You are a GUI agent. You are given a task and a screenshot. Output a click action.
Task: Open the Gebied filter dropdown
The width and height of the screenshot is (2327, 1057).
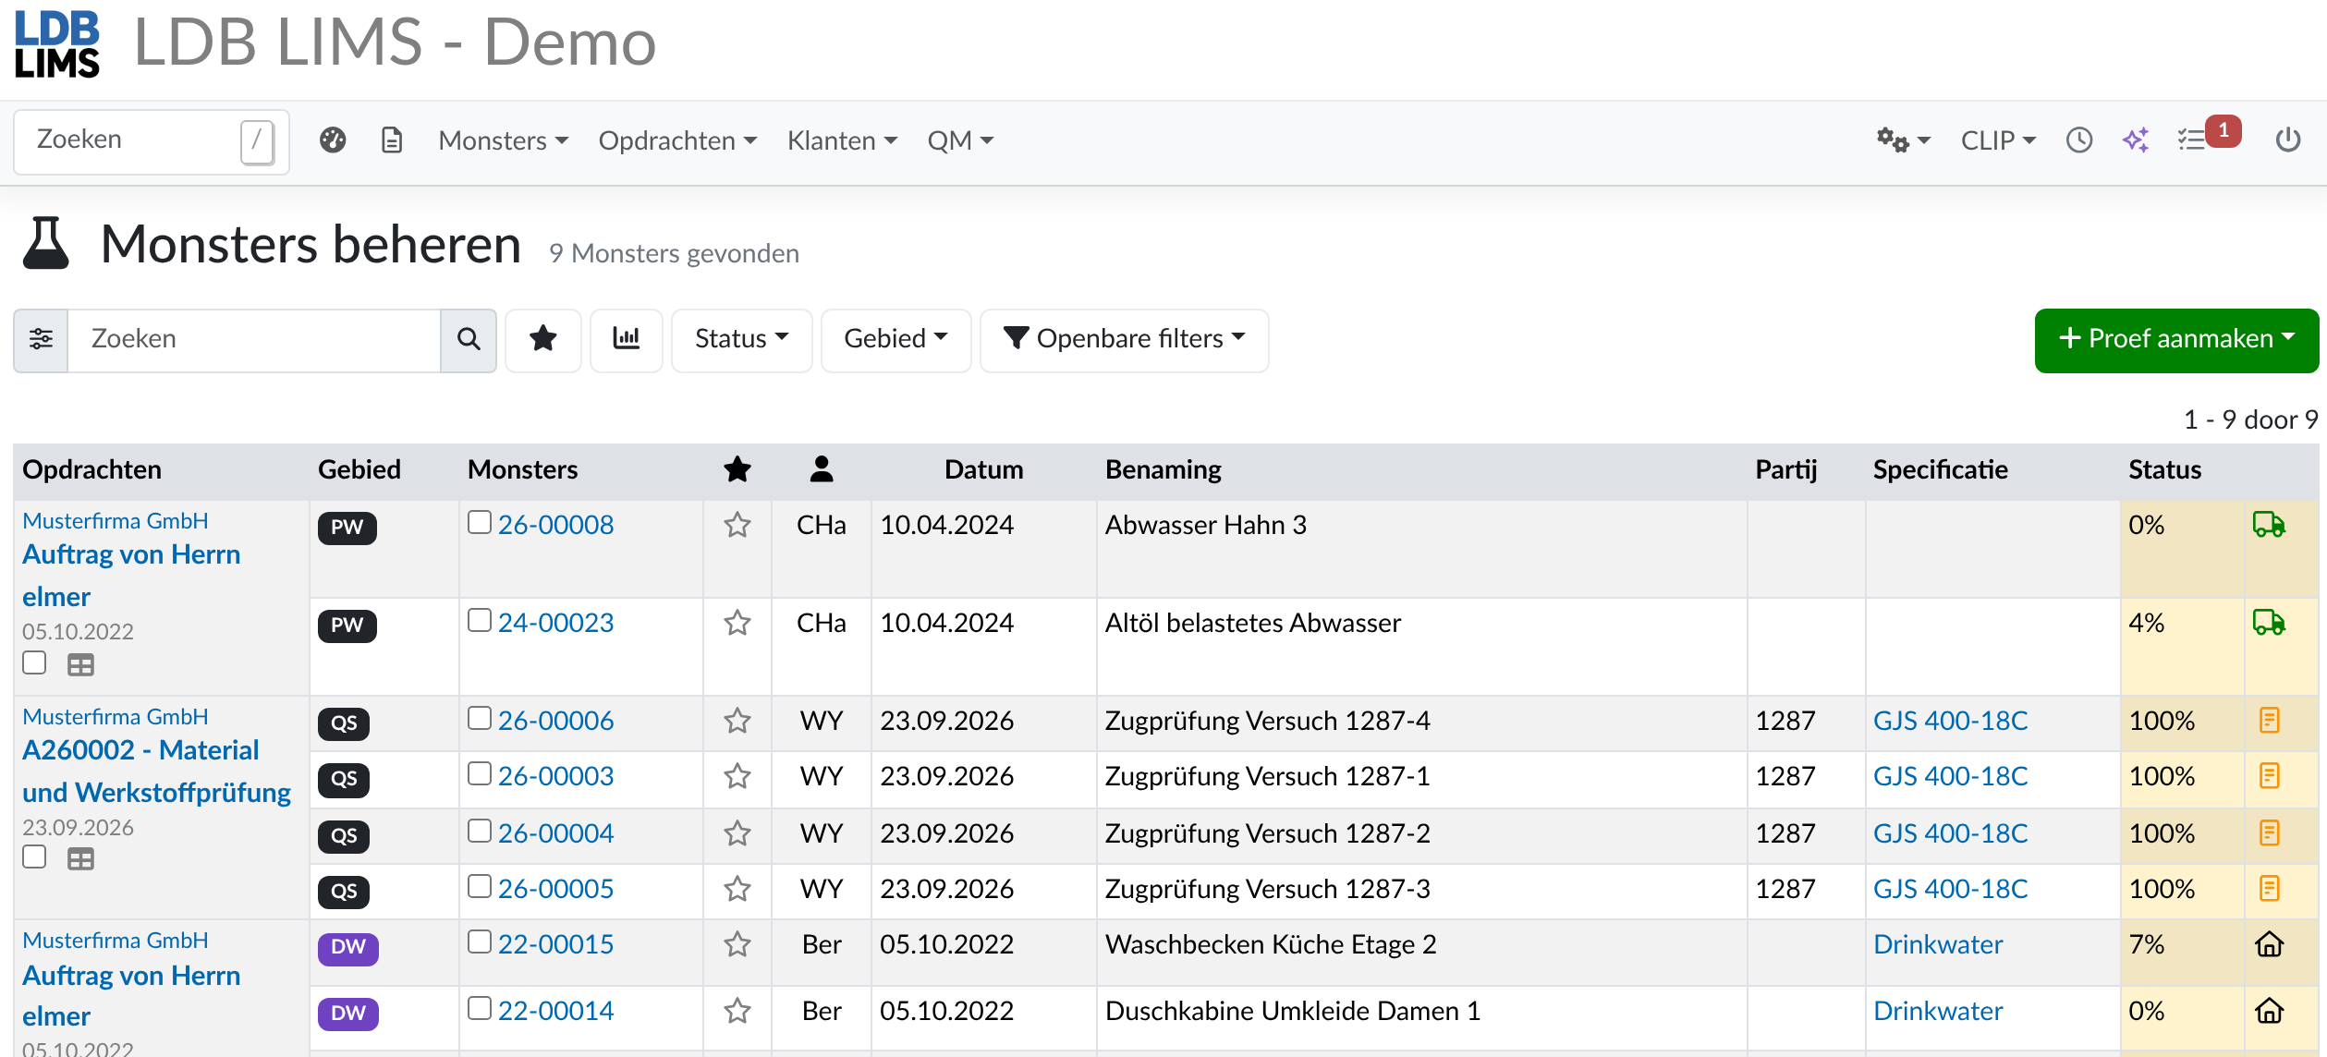895,340
